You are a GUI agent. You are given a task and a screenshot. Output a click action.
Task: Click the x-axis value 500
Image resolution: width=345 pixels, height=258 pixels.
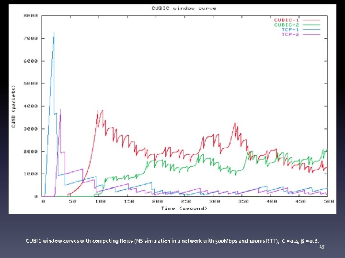329,201
